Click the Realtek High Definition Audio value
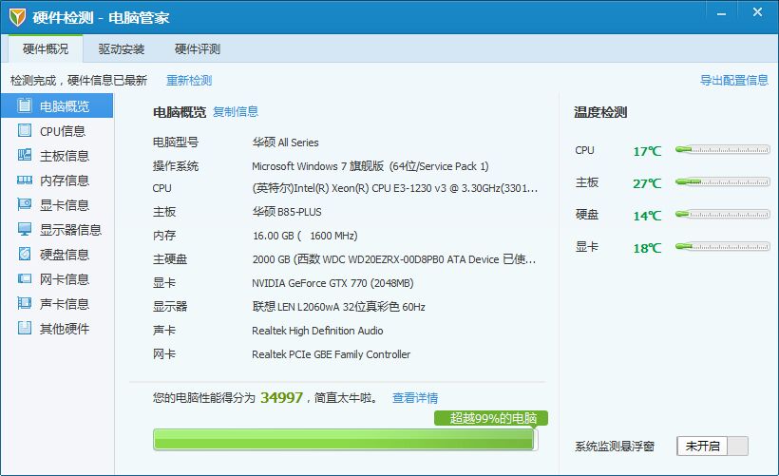The height and width of the screenshot is (476, 779). [317, 331]
